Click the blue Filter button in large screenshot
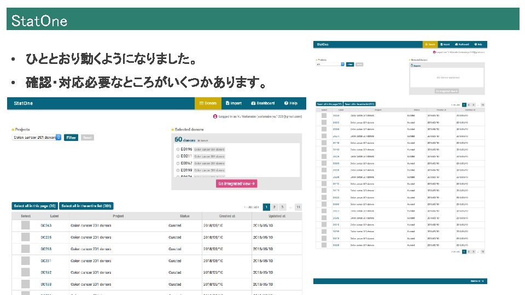The width and height of the screenshot is (525, 295). (x=71, y=138)
